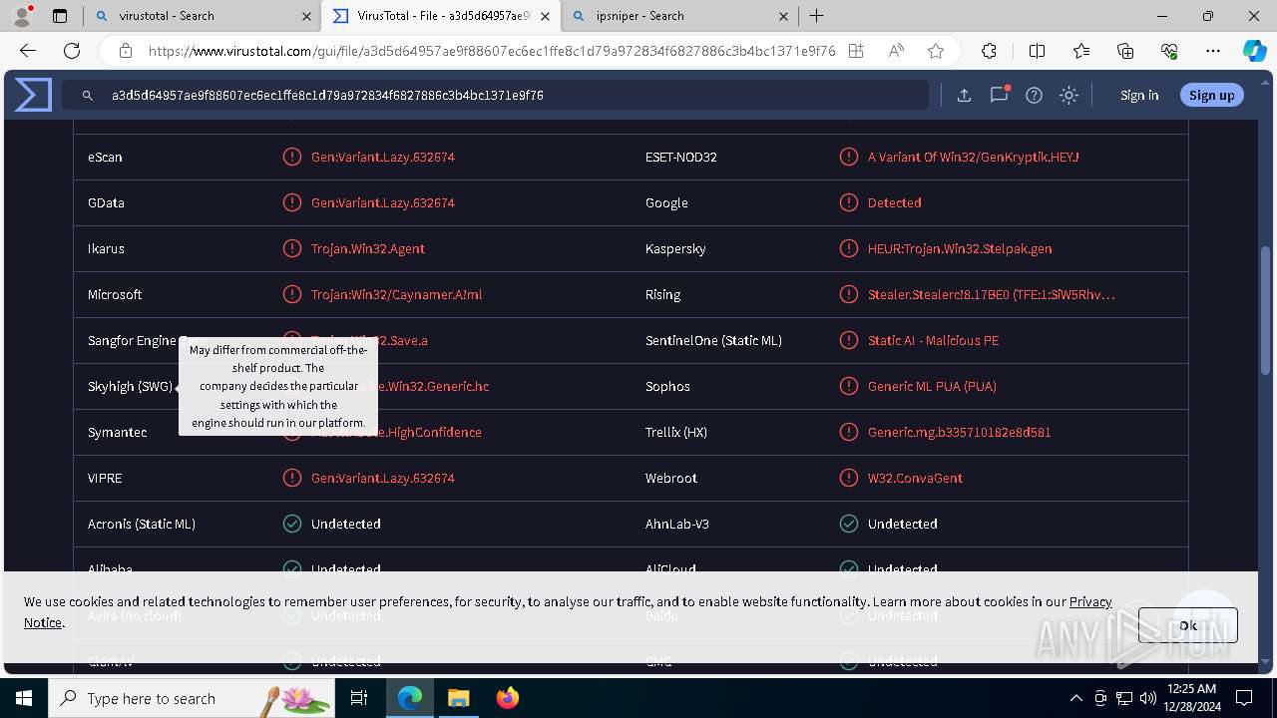Click AhnLab-V3 Undetected result

tap(903, 524)
